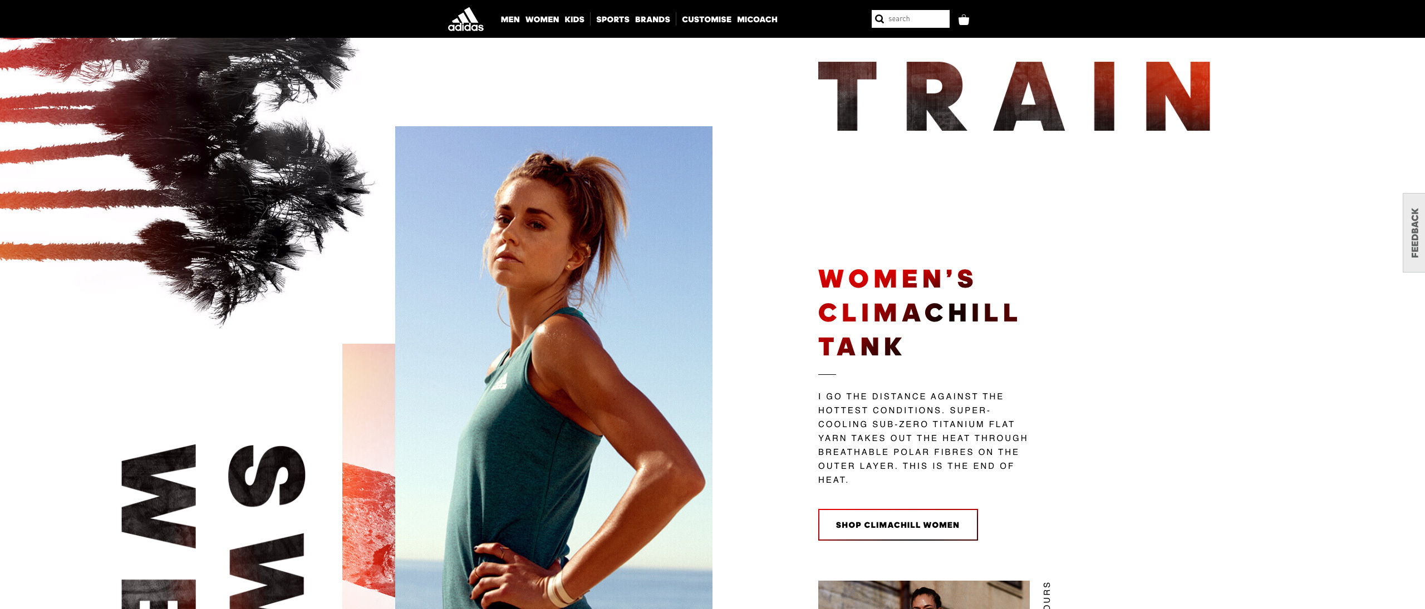Click the TRAIN headline graphic

point(1014,96)
